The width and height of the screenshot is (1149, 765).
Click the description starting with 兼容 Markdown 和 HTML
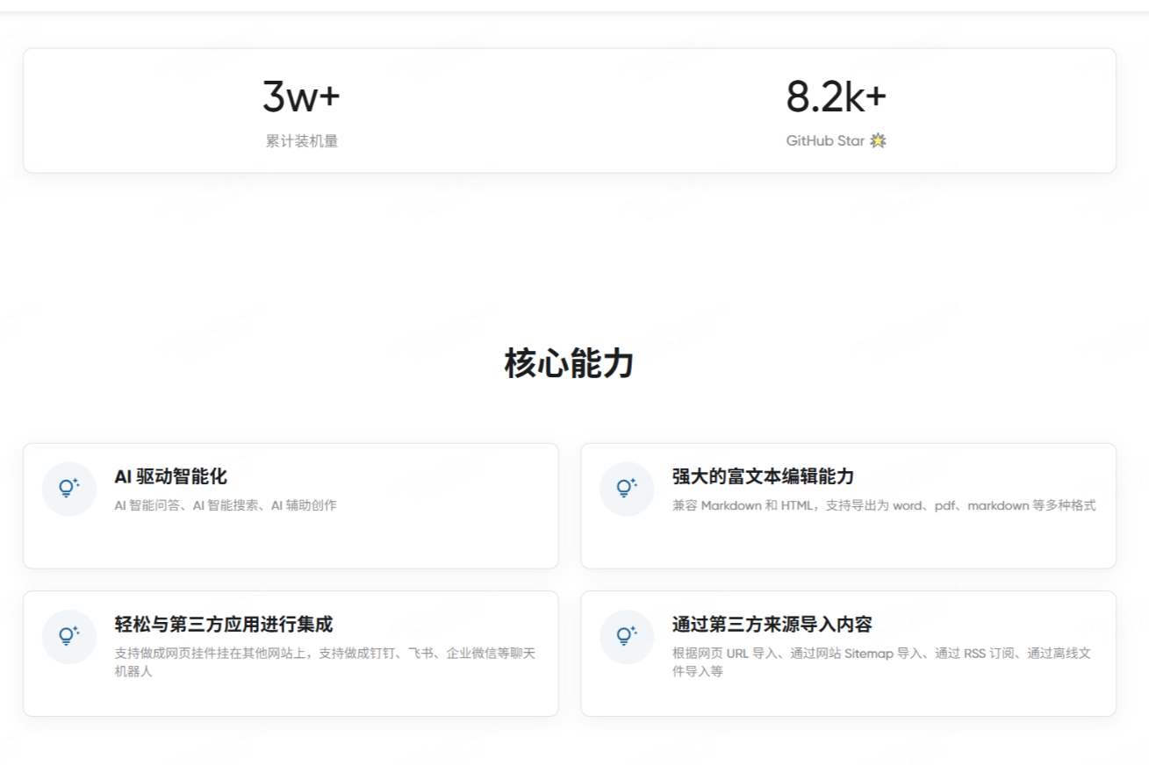coord(884,505)
